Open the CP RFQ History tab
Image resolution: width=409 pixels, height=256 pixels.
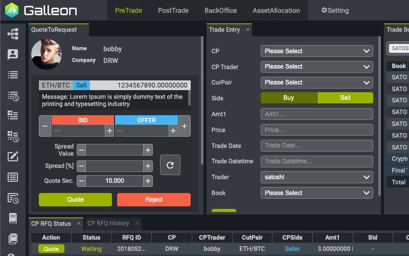(108, 223)
